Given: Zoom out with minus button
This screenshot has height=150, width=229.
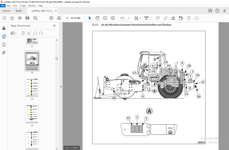Looking at the screenshot, I should [x=105, y=18].
